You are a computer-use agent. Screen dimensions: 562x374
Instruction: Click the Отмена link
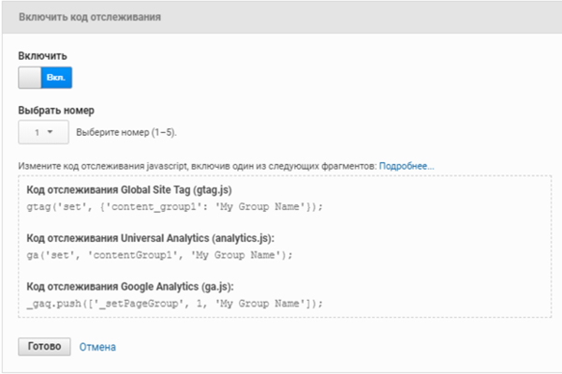click(97, 347)
